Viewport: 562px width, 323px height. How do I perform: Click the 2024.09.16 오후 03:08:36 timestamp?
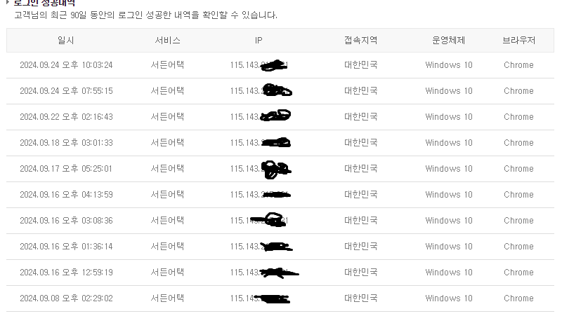coord(66,221)
